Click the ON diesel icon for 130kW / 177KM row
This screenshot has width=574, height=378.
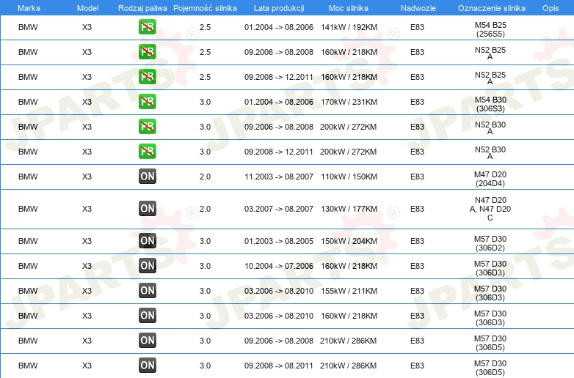point(147,209)
